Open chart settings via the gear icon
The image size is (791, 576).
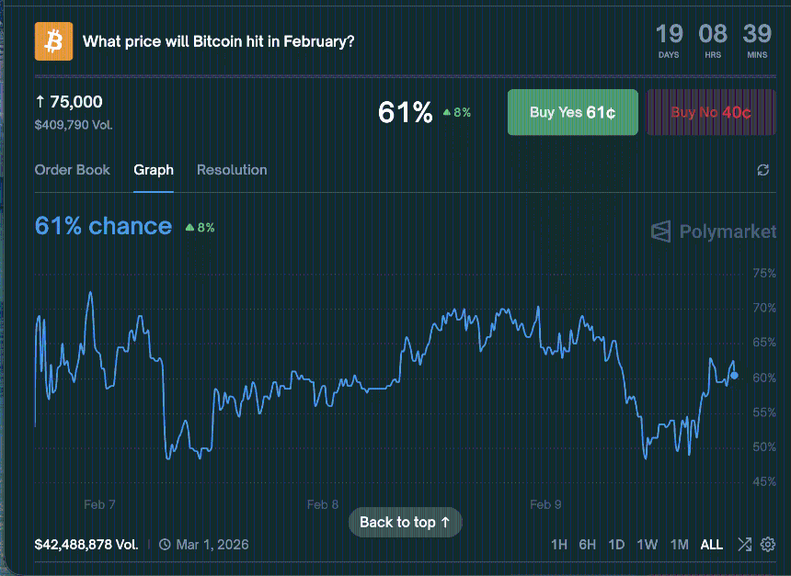coord(770,544)
